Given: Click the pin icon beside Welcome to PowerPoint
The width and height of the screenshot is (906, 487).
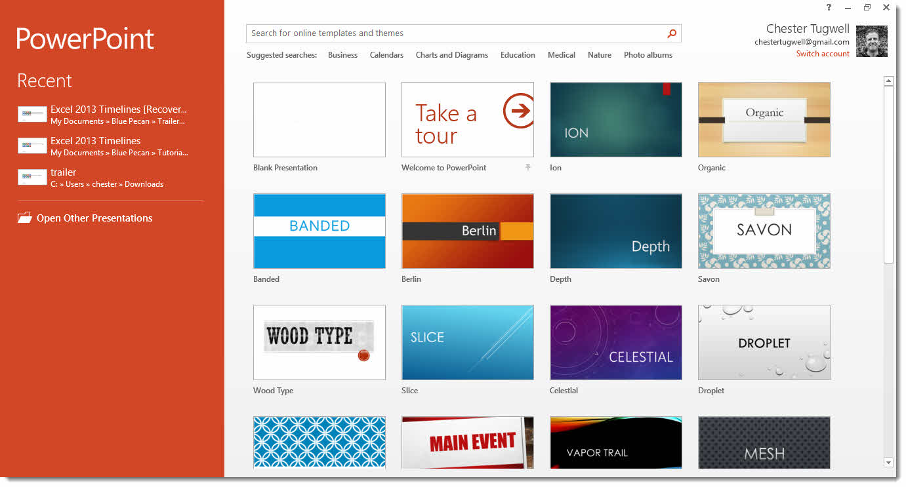Looking at the screenshot, I should click(527, 168).
